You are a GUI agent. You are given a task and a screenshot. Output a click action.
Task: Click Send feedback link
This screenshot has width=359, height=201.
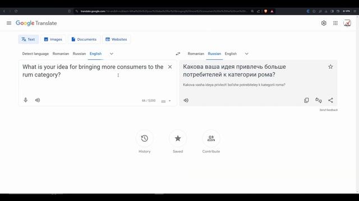point(329,110)
